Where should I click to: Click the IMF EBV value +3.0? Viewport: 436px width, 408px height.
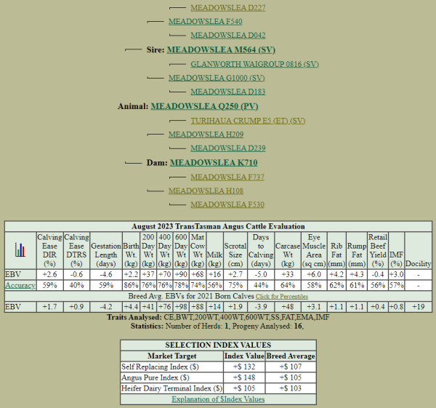(396, 274)
